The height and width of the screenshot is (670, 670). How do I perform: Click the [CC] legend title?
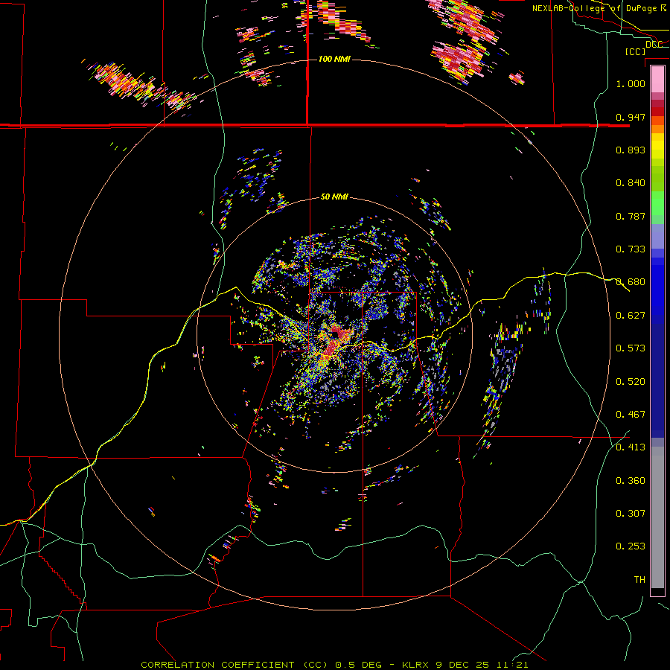point(635,51)
